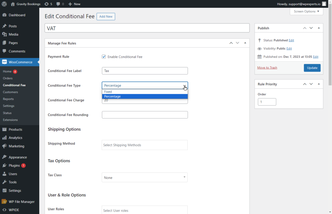332x214 pixels.
Task: Click the WordPress logo icon
Action: point(4,4)
